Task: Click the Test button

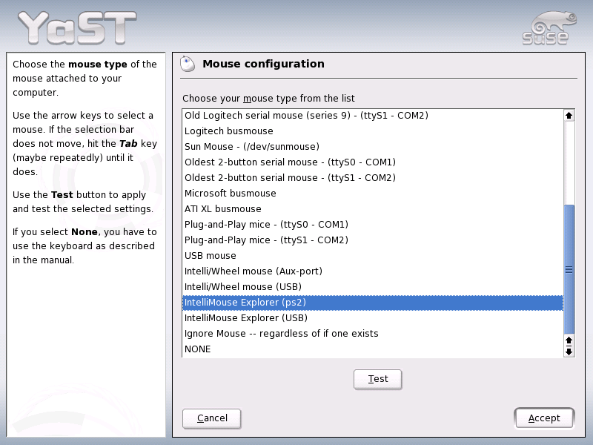Action: [377, 379]
